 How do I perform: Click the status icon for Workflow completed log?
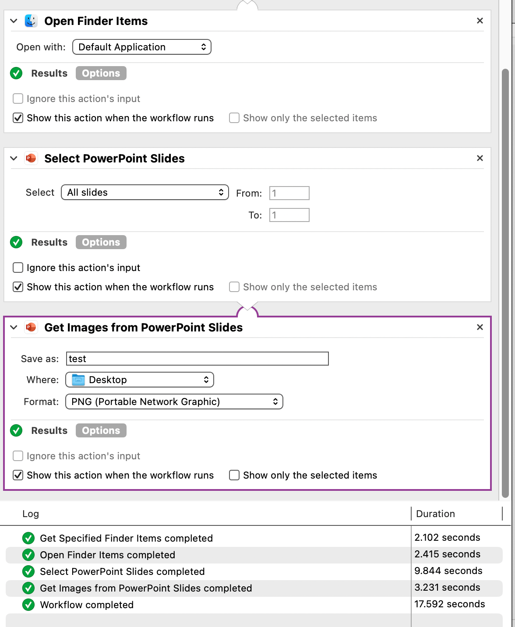pos(28,605)
